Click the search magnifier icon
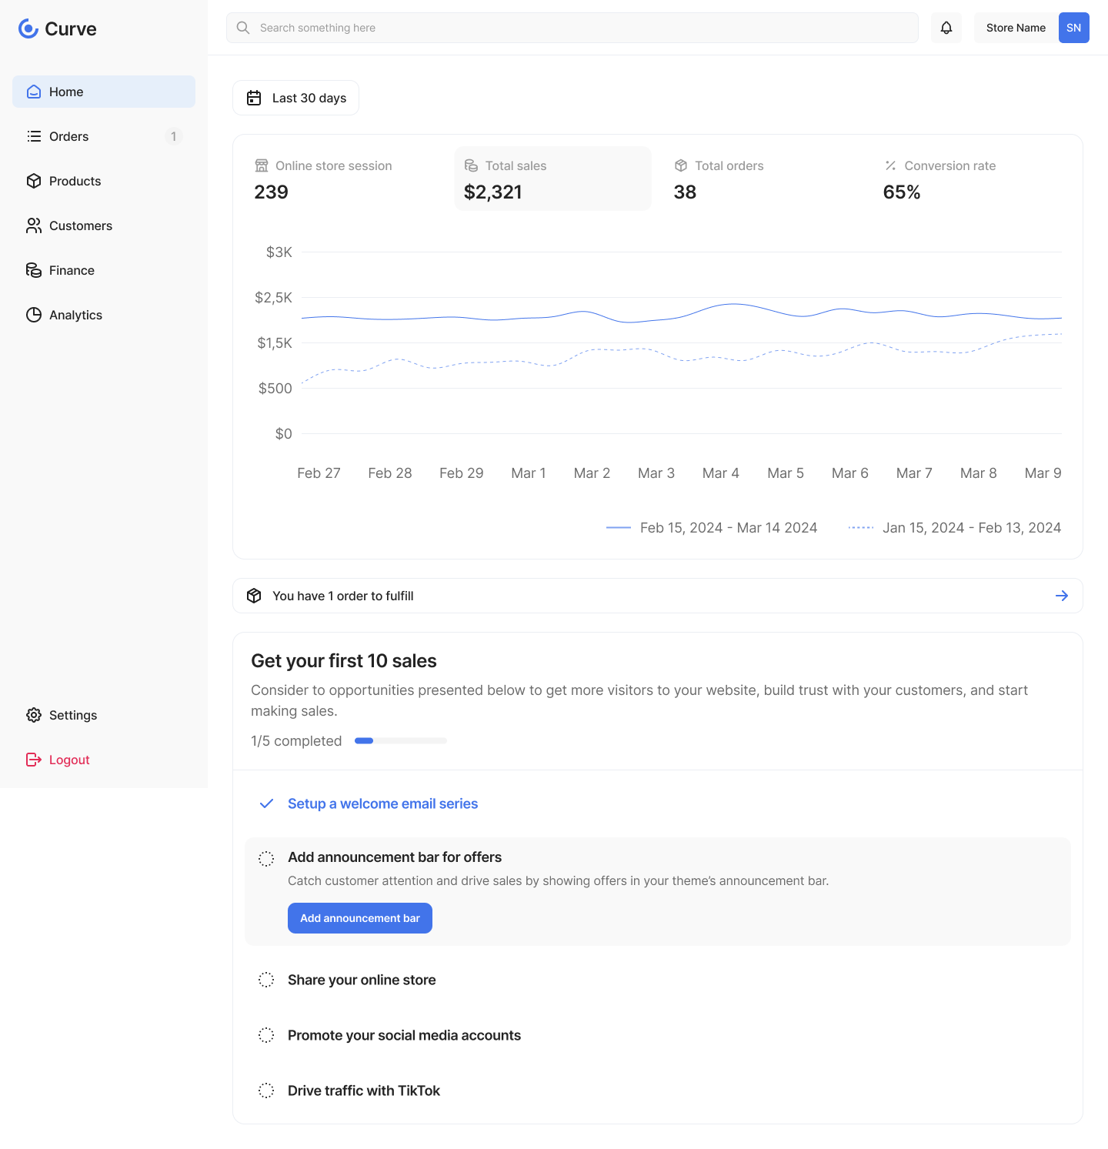 coord(243,28)
